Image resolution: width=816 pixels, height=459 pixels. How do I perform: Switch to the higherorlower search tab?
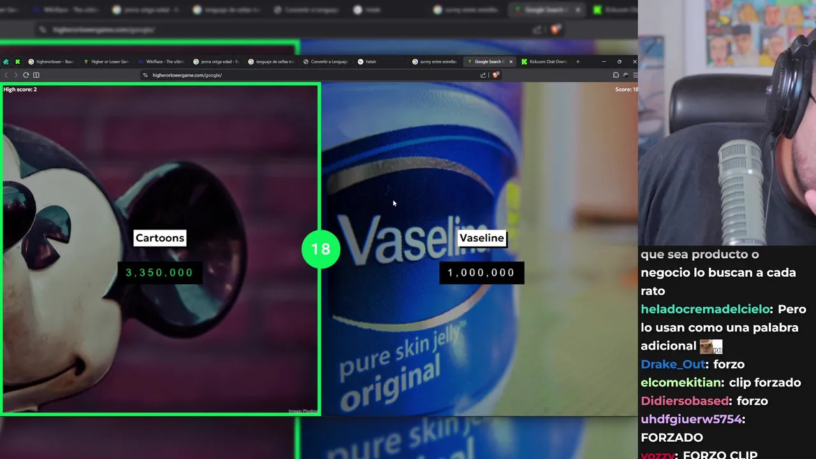[x=51, y=62]
